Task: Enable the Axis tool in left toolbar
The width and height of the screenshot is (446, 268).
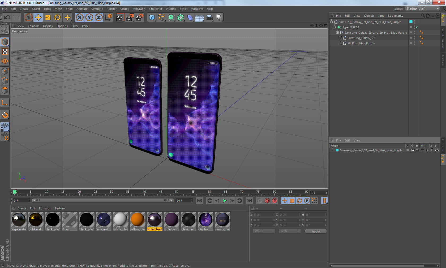Action: [x=5, y=102]
